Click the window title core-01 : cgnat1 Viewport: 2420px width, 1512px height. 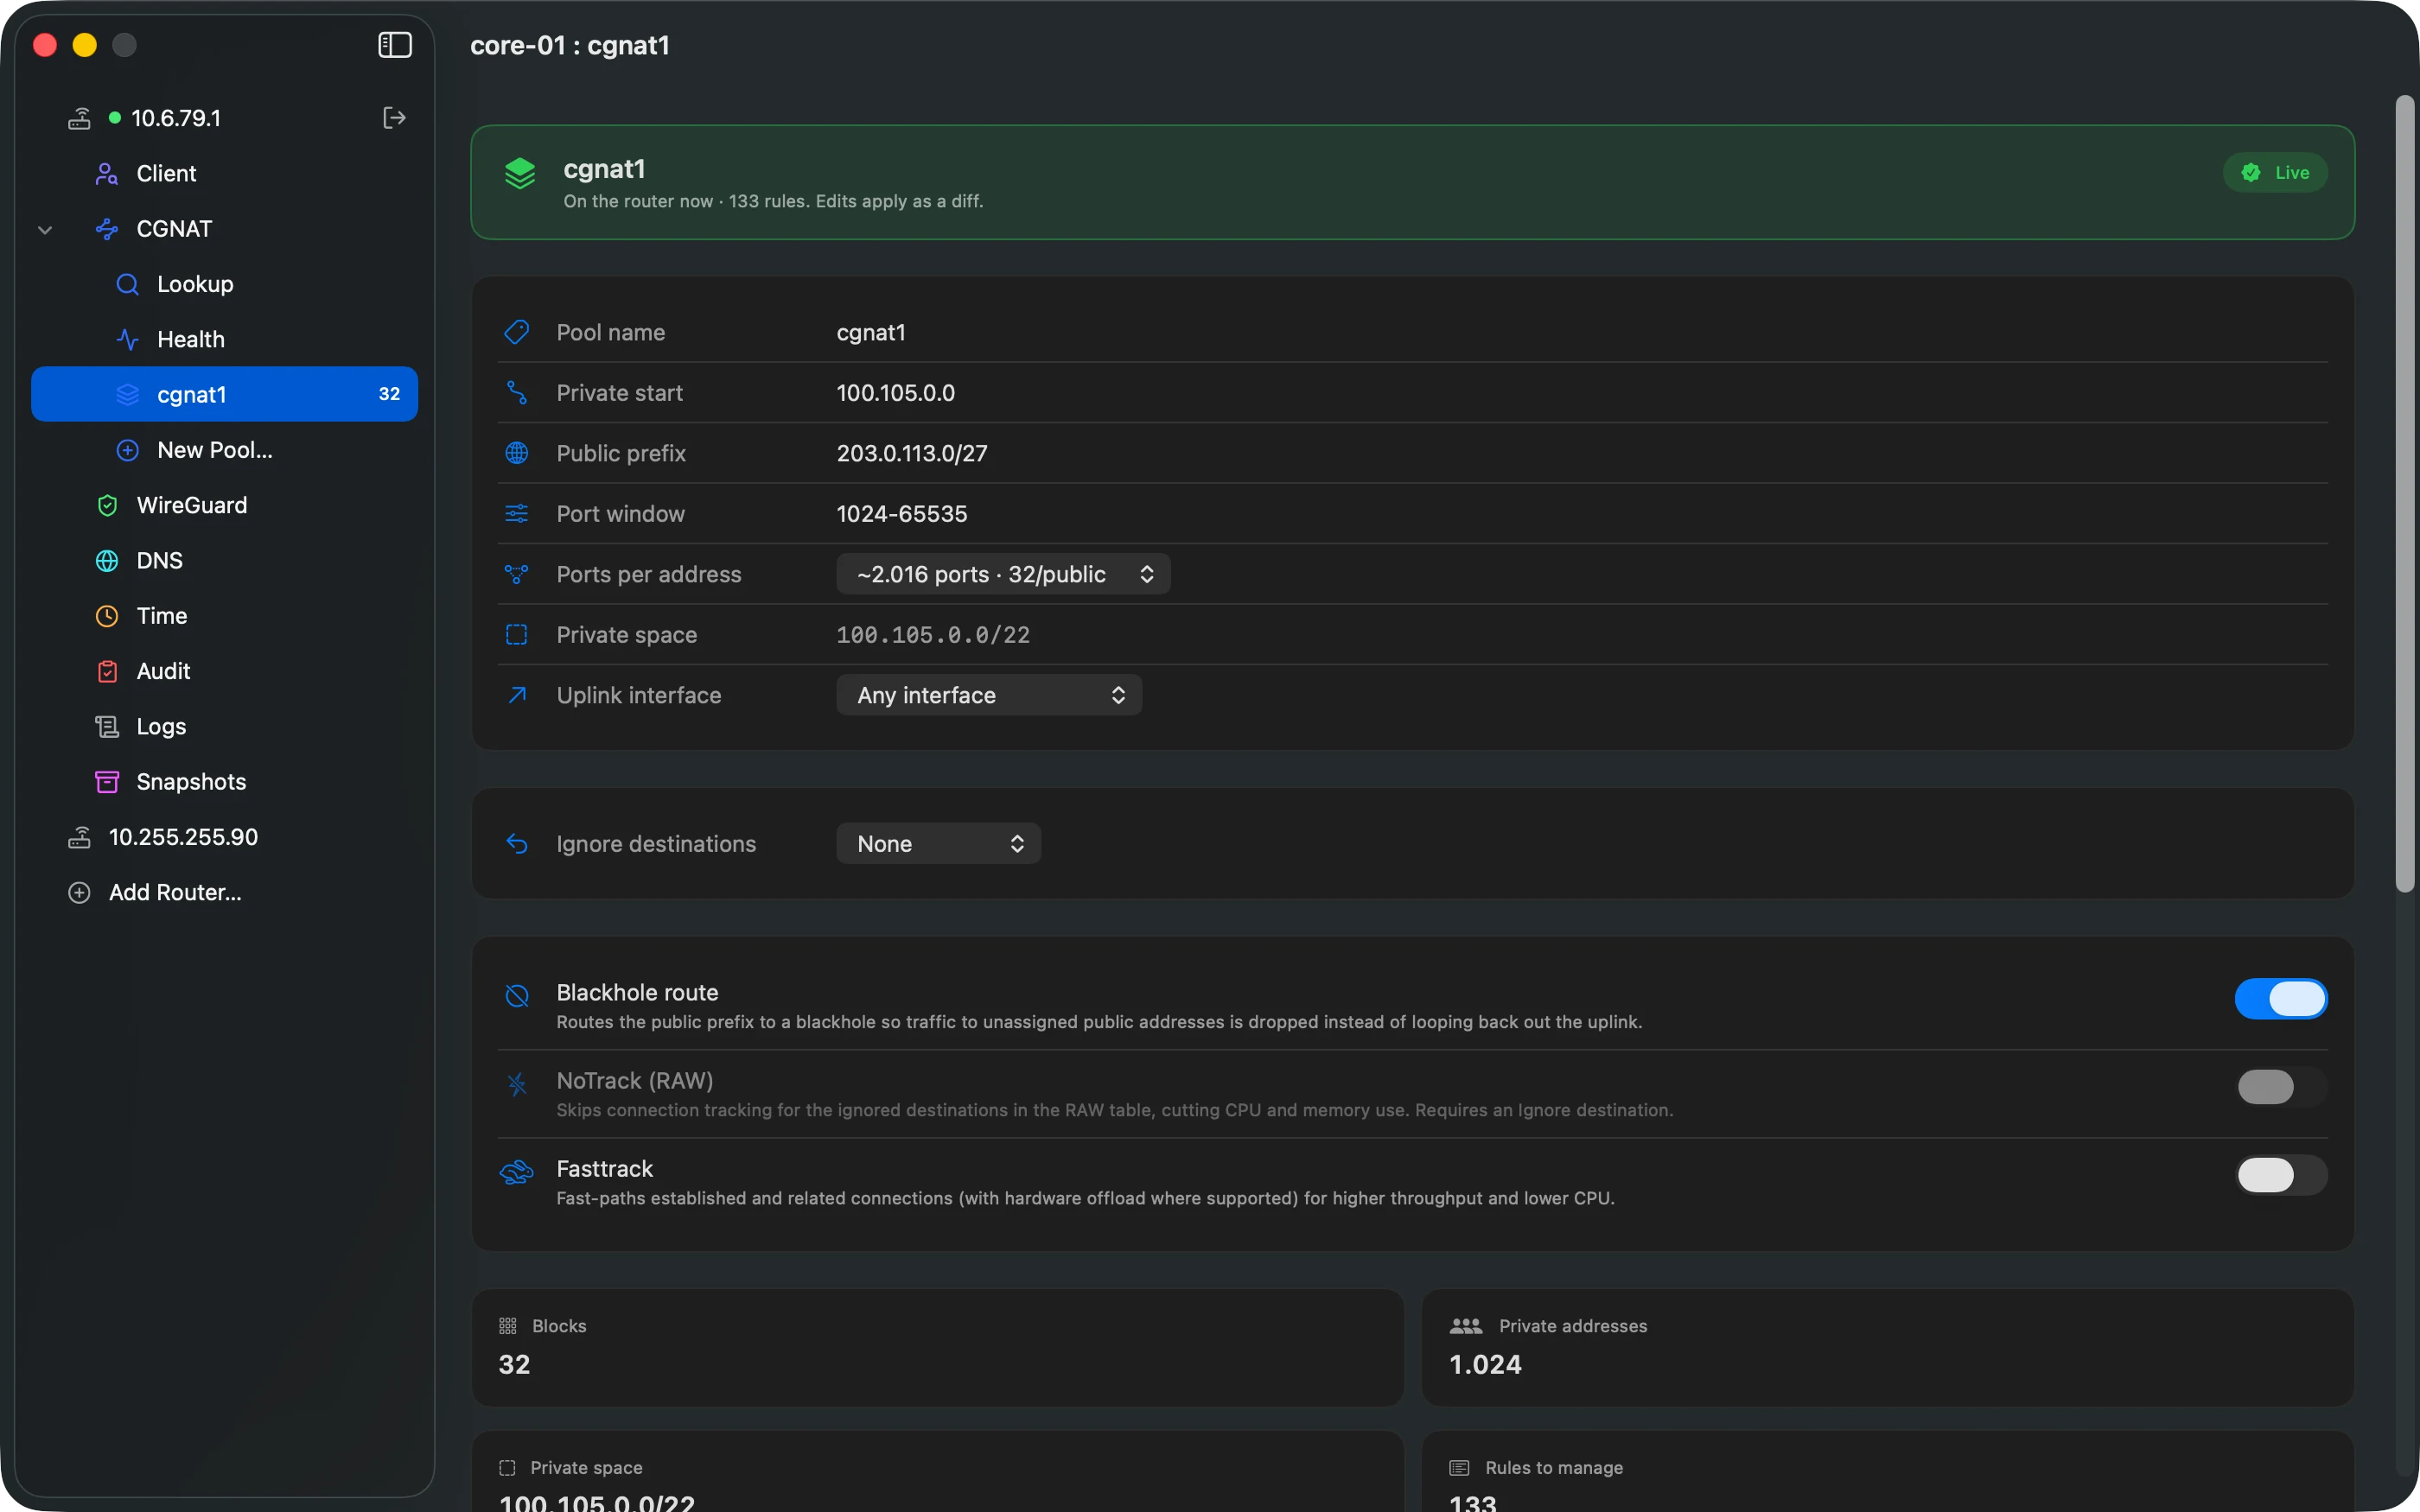pos(570,46)
